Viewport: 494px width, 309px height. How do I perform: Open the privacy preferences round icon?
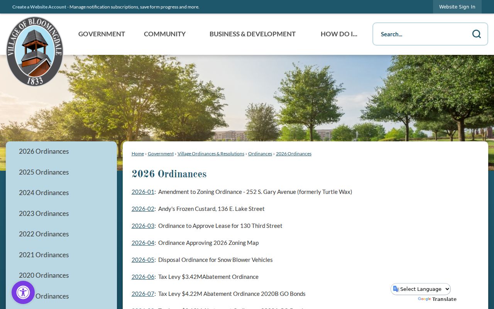23,292
